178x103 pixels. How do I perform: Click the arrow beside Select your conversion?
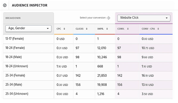click(109, 18)
